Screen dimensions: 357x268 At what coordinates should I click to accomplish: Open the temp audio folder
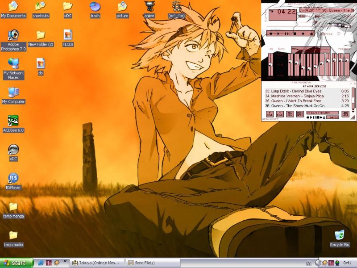coord(13,239)
